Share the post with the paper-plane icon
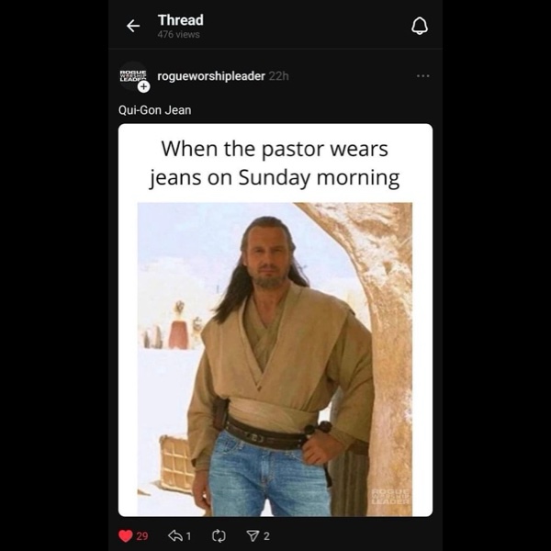 [x=253, y=536]
